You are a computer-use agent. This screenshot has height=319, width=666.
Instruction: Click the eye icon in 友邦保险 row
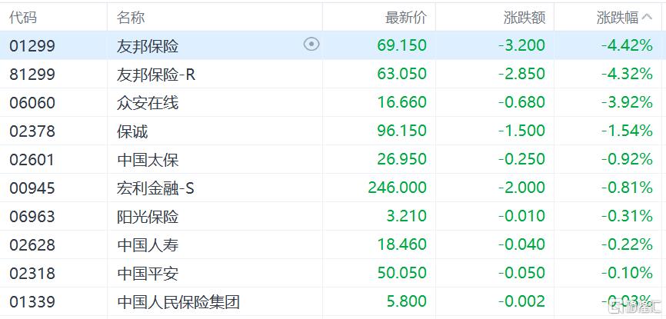pos(311,44)
